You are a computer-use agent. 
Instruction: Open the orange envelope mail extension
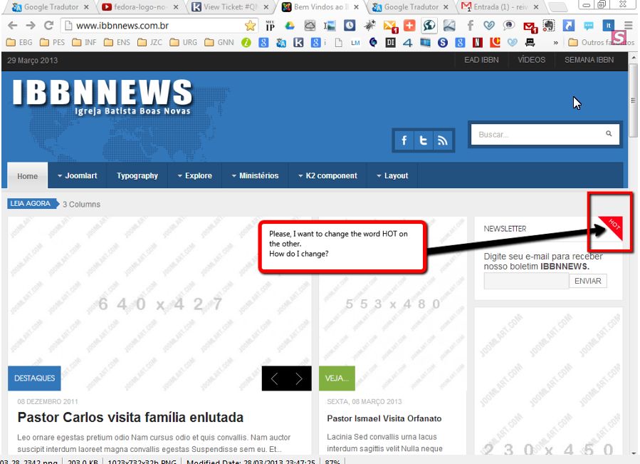[390, 26]
